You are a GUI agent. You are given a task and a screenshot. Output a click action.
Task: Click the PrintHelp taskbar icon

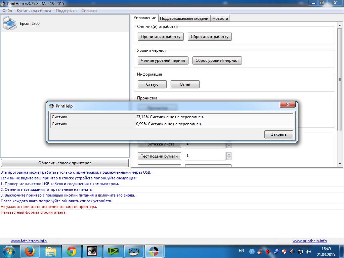tap(154, 251)
